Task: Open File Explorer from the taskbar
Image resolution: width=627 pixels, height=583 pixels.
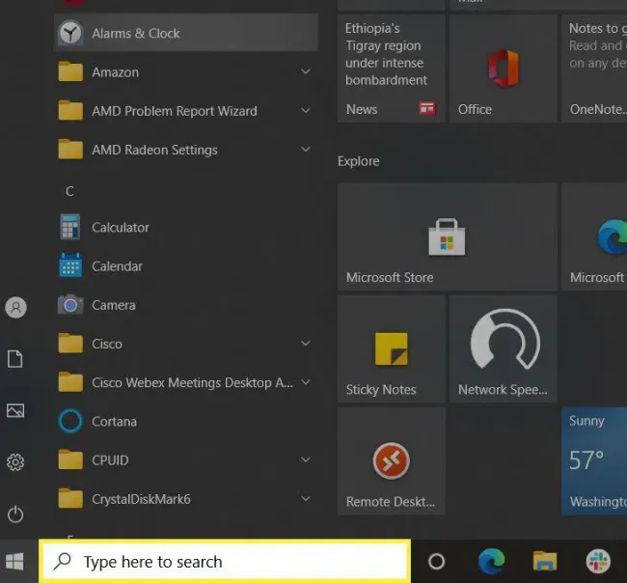Action: click(x=546, y=562)
